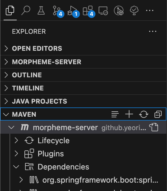Open the GitLens inspect icon
Image resolution: width=167 pixels, height=191 pixels.
119,11
